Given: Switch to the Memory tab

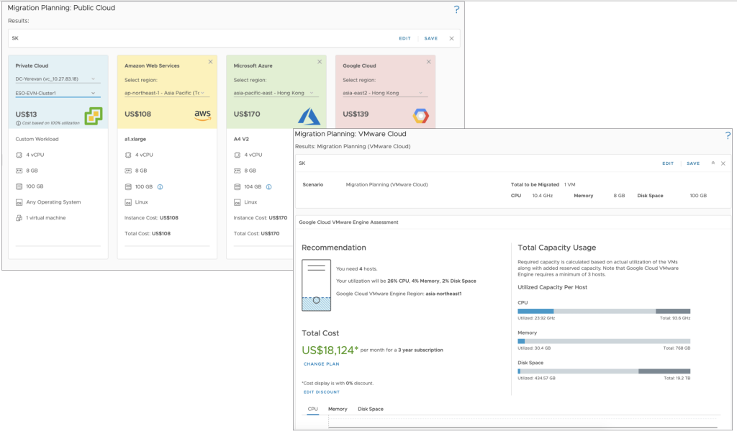Looking at the screenshot, I should [338, 409].
